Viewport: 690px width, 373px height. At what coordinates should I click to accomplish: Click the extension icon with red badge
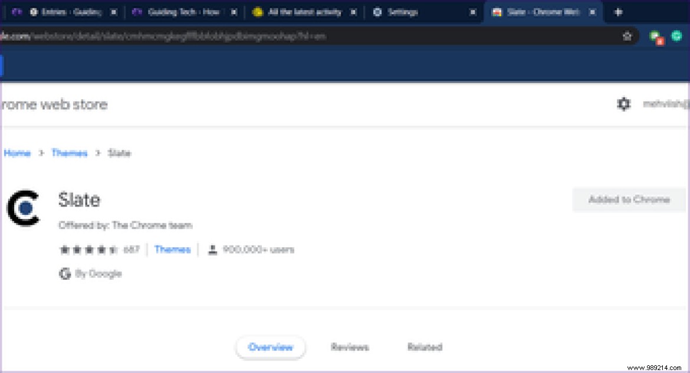pos(656,37)
